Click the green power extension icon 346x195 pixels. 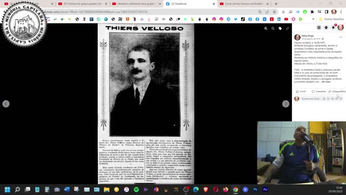[x=305, y=12]
